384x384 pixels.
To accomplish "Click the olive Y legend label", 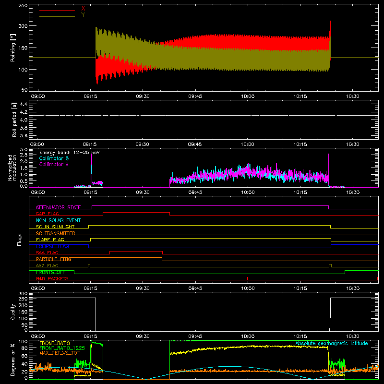I will pos(83,15).
